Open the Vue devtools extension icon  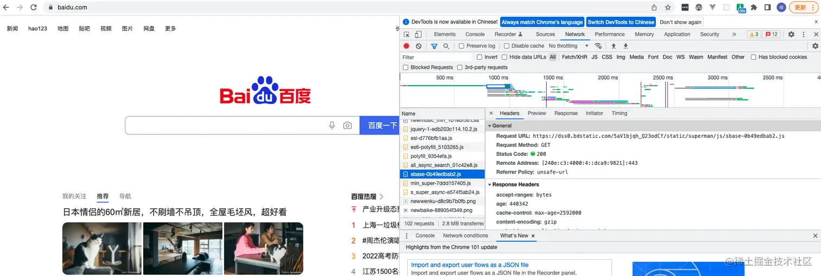click(712, 8)
